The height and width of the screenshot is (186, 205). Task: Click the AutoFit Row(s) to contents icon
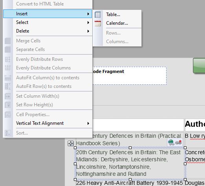(8, 86)
